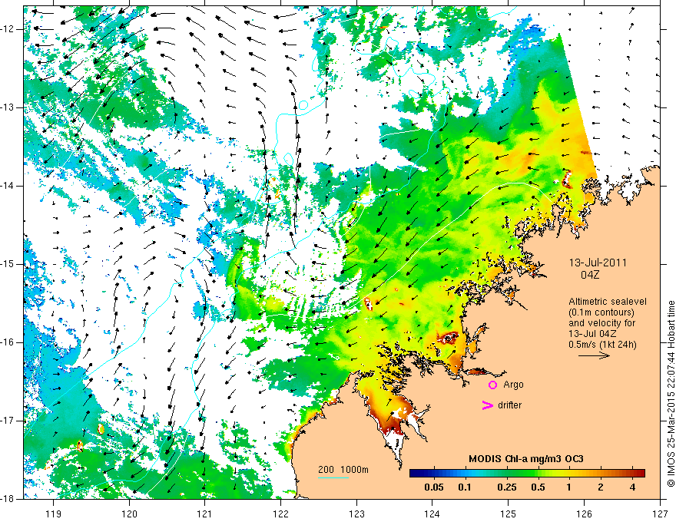Click the latitude -14 axis label
676x522 pixels.
[x=8, y=186]
